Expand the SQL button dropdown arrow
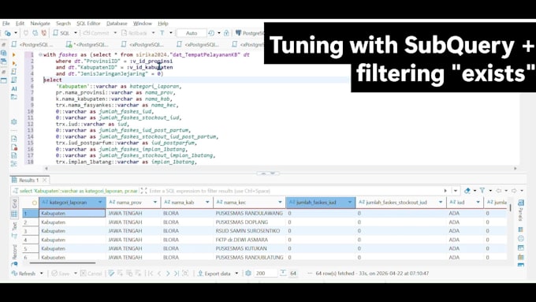 point(75,33)
